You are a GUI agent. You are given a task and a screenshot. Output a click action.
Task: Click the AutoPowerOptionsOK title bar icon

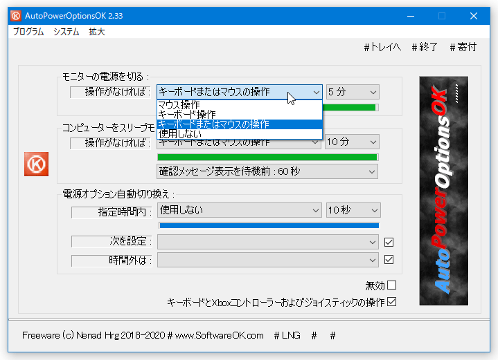coord(16,15)
